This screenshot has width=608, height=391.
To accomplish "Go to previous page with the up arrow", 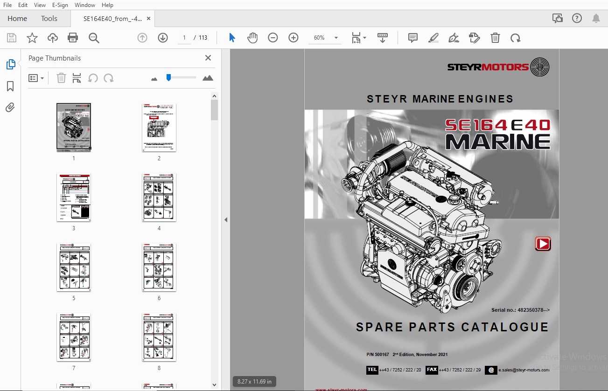I will (142, 38).
